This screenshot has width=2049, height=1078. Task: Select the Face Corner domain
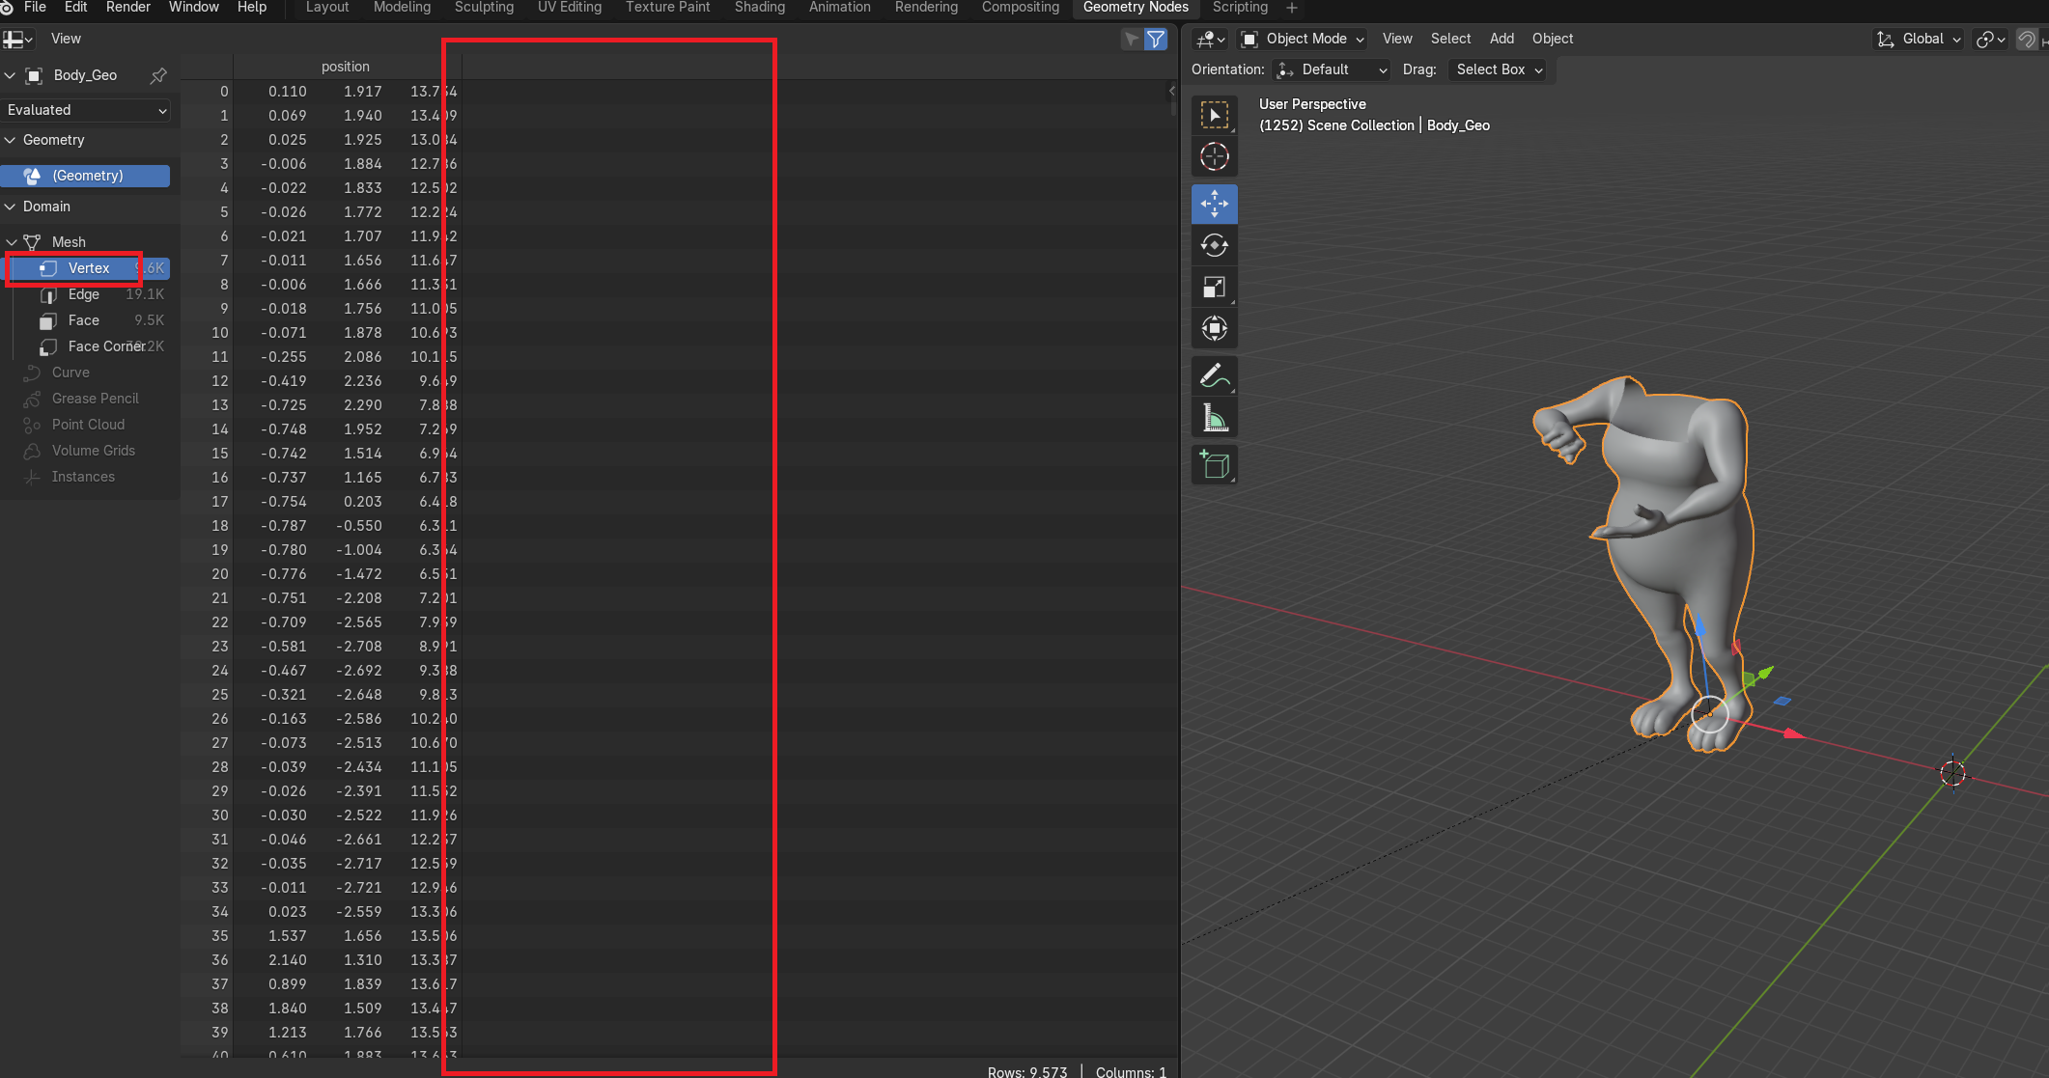point(89,346)
